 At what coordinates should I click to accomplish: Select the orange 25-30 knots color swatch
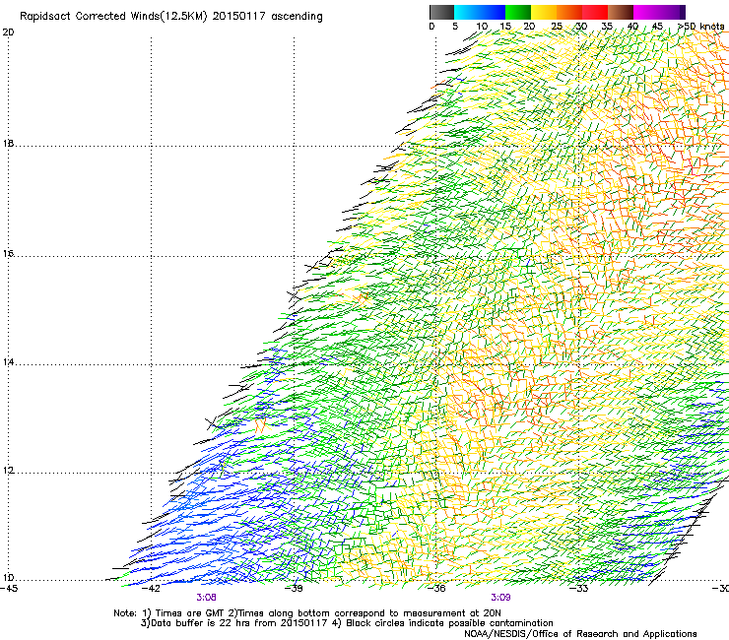tap(569, 12)
